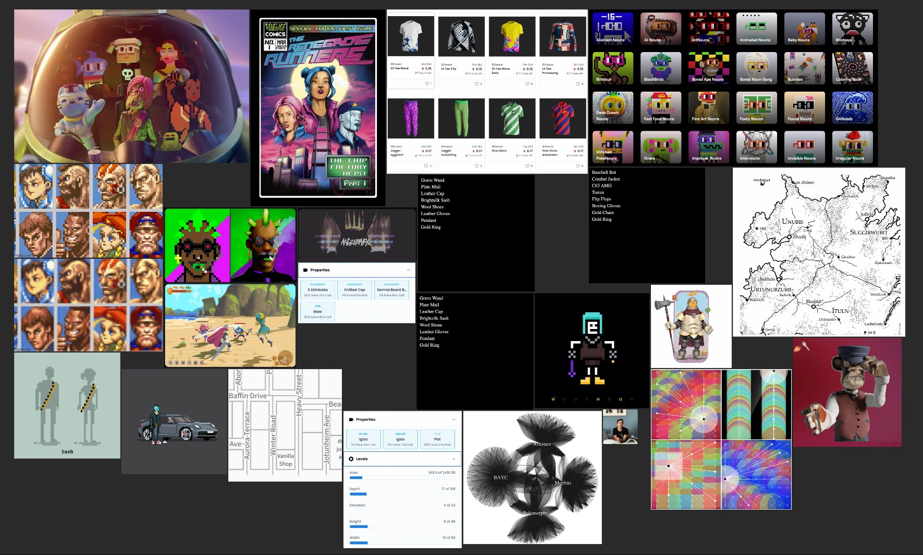The height and width of the screenshot is (555, 923).
Task: Click the heart icon under LS Tee City
Action: [476, 83]
